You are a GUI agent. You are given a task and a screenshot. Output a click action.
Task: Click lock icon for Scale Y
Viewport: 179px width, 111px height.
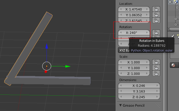[x=156, y=68]
